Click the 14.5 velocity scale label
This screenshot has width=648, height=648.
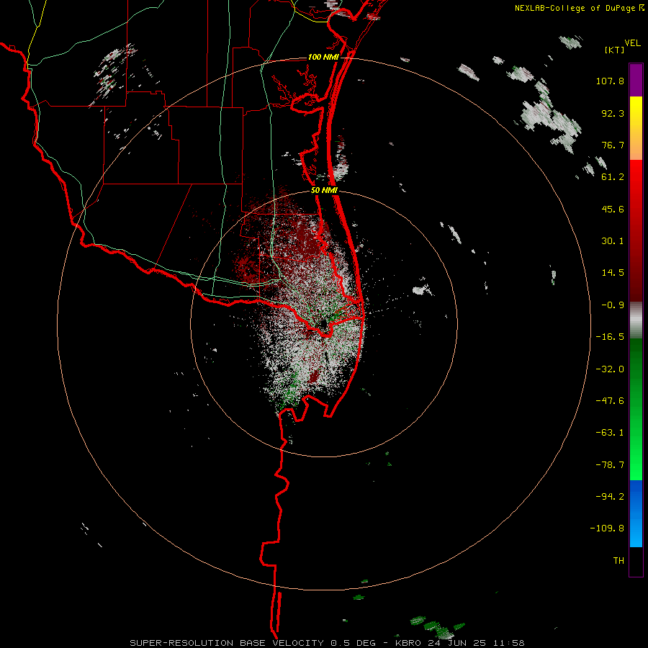click(x=613, y=273)
